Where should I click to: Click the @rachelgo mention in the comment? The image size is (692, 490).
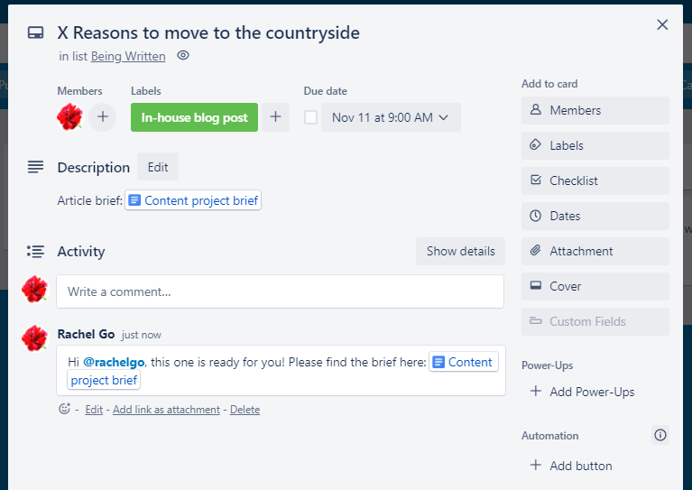click(114, 363)
